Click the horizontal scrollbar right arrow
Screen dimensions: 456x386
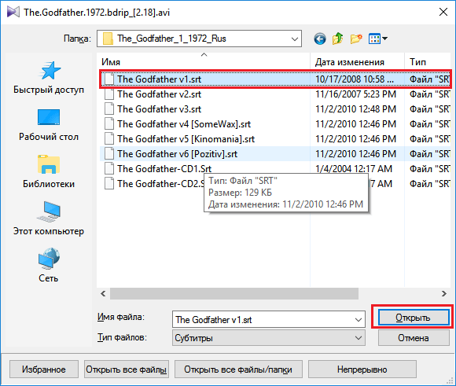[x=443, y=293]
